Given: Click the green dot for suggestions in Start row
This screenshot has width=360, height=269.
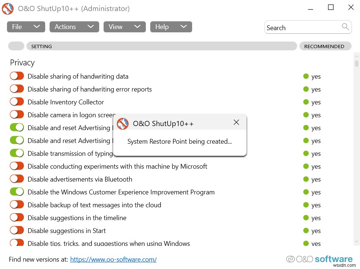Looking at the screenshot, I should tap(306, 231).
